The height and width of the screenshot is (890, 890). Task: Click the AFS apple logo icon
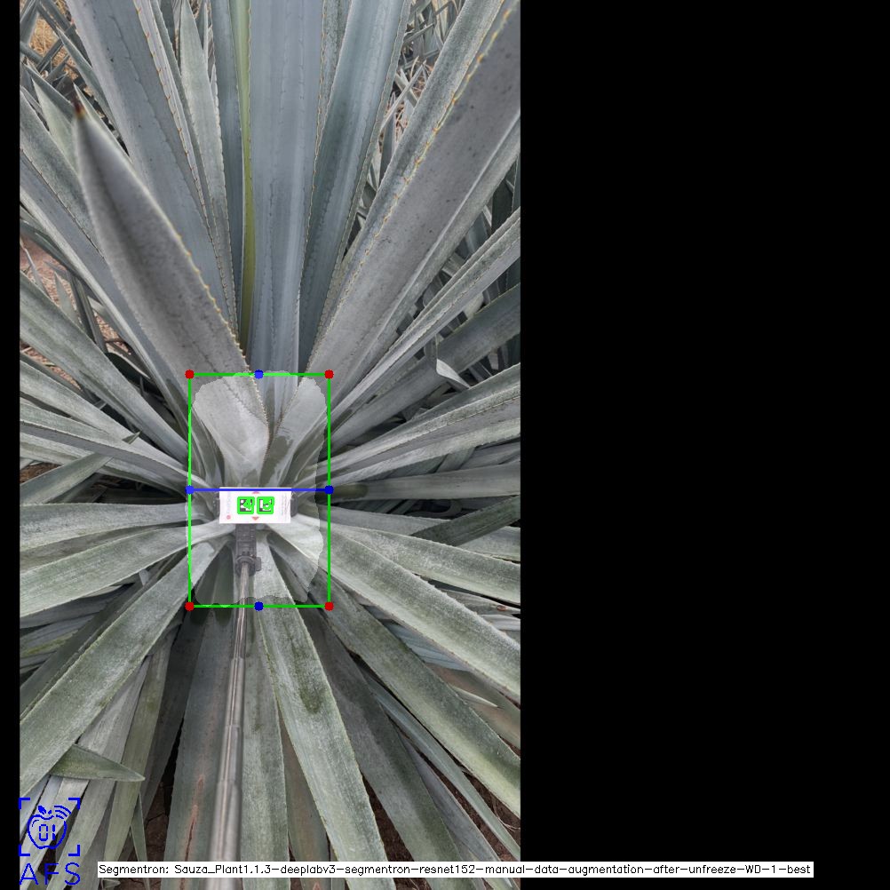point(49,827)
